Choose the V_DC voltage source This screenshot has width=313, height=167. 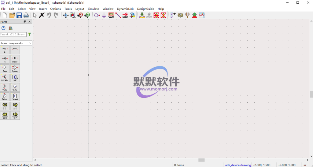[x=5, y=87]
